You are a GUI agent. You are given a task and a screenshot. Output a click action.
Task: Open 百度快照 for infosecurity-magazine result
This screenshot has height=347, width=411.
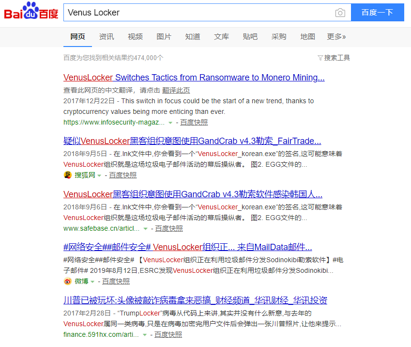click(194, 122)
